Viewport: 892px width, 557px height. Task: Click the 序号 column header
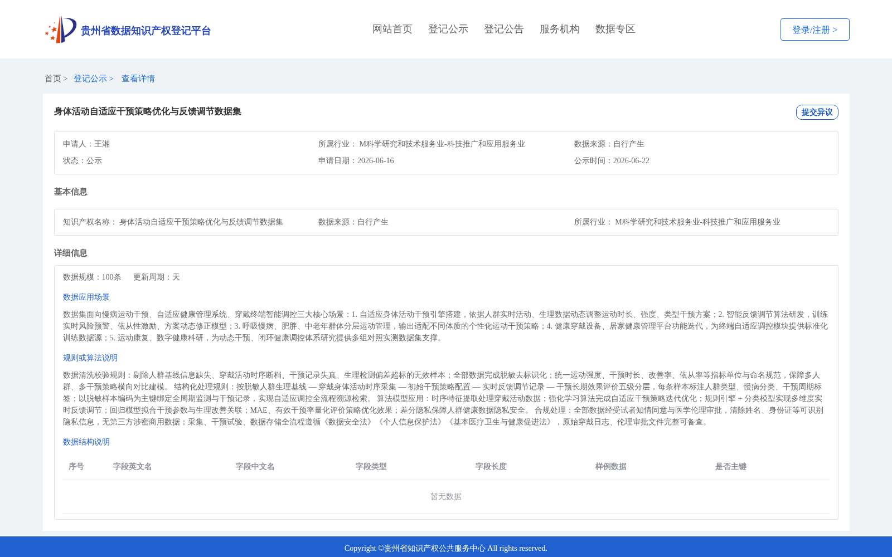coord(76,466)
